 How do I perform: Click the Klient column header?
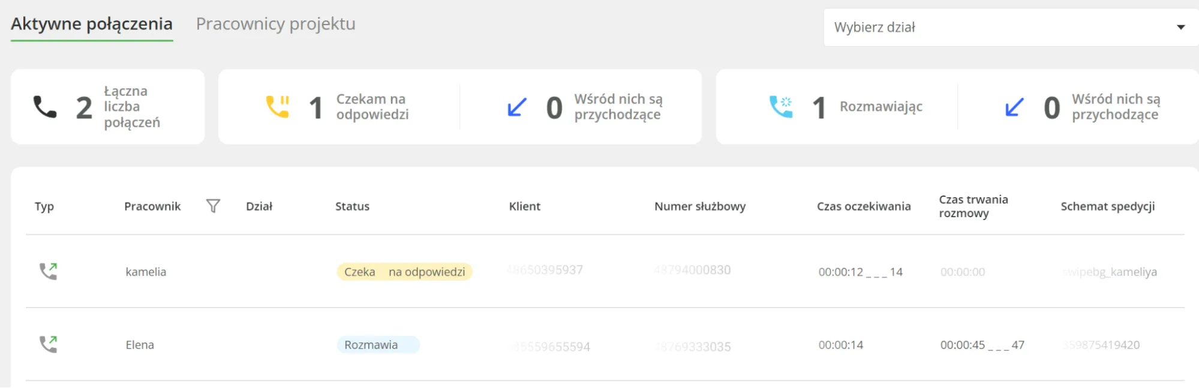click(x=524, y=206)
